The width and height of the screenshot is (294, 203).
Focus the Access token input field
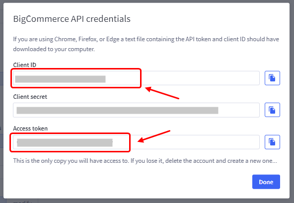136,142
